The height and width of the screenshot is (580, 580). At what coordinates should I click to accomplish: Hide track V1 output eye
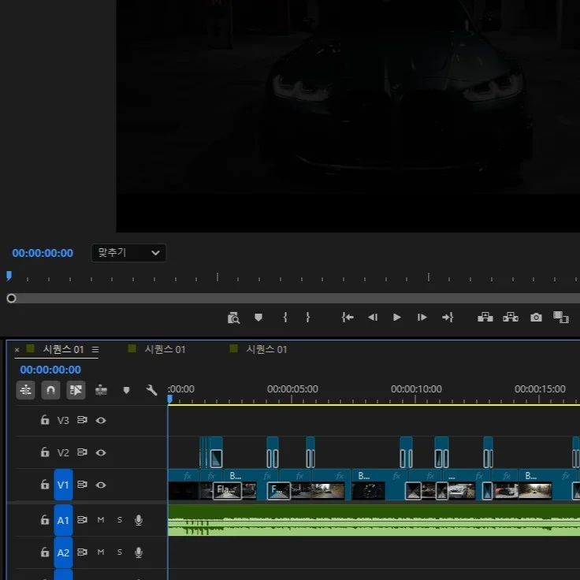tap(101, 485)
